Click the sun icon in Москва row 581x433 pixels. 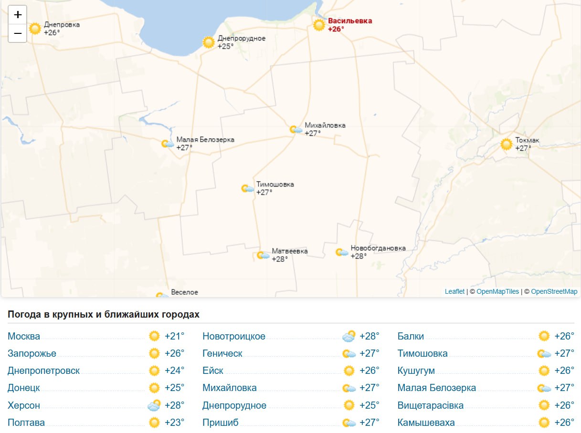(154, 336)
